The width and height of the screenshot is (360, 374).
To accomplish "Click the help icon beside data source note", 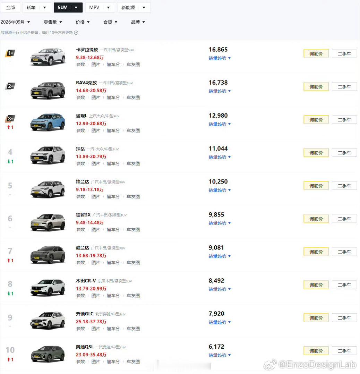I will pos(76,33).
